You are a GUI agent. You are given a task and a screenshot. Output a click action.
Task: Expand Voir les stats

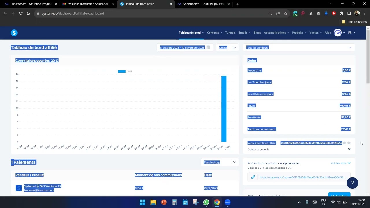point(341,163)
